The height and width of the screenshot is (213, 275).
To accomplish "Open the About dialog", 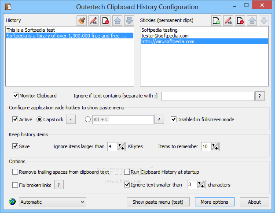I will click(254, 202).
